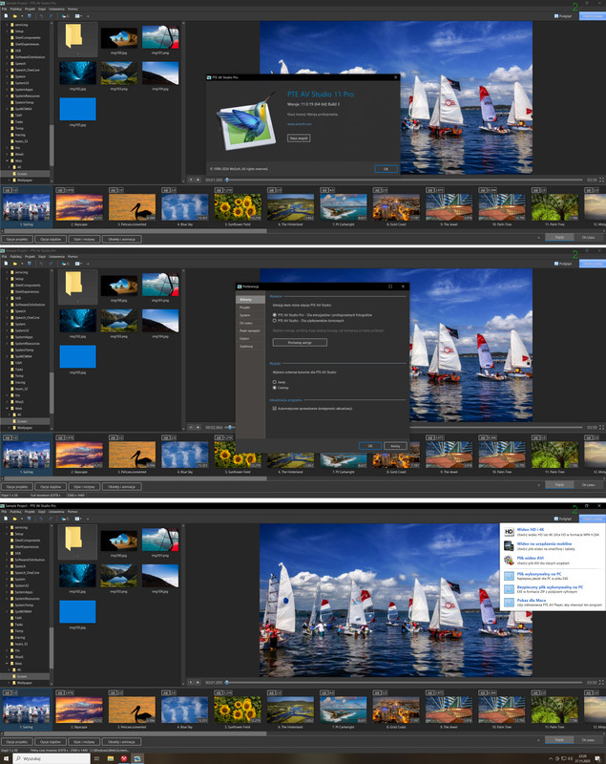This screenshot has height=764, width=606.
Task: Click the Preferences window maximize square icon
Action: coord(390,286)
